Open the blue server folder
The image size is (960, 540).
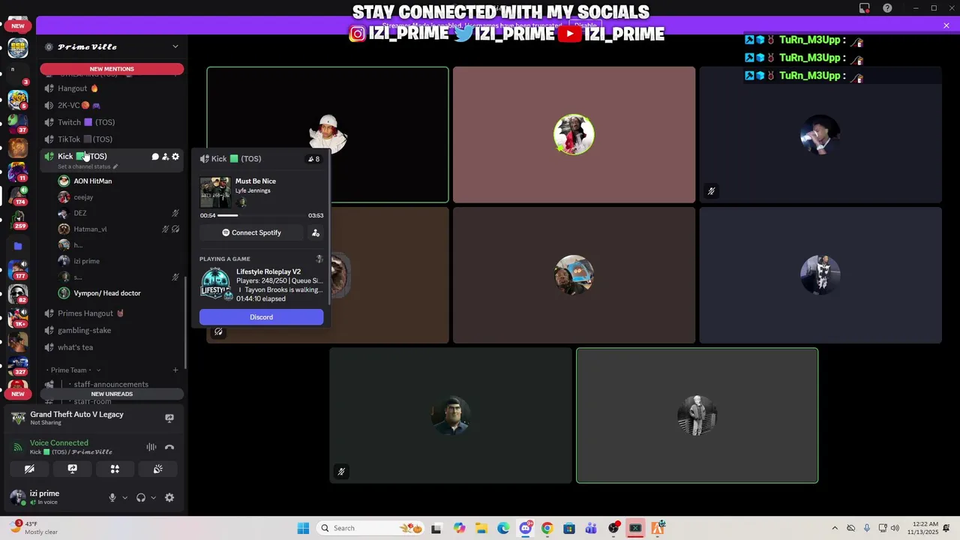tap(18, 245)
